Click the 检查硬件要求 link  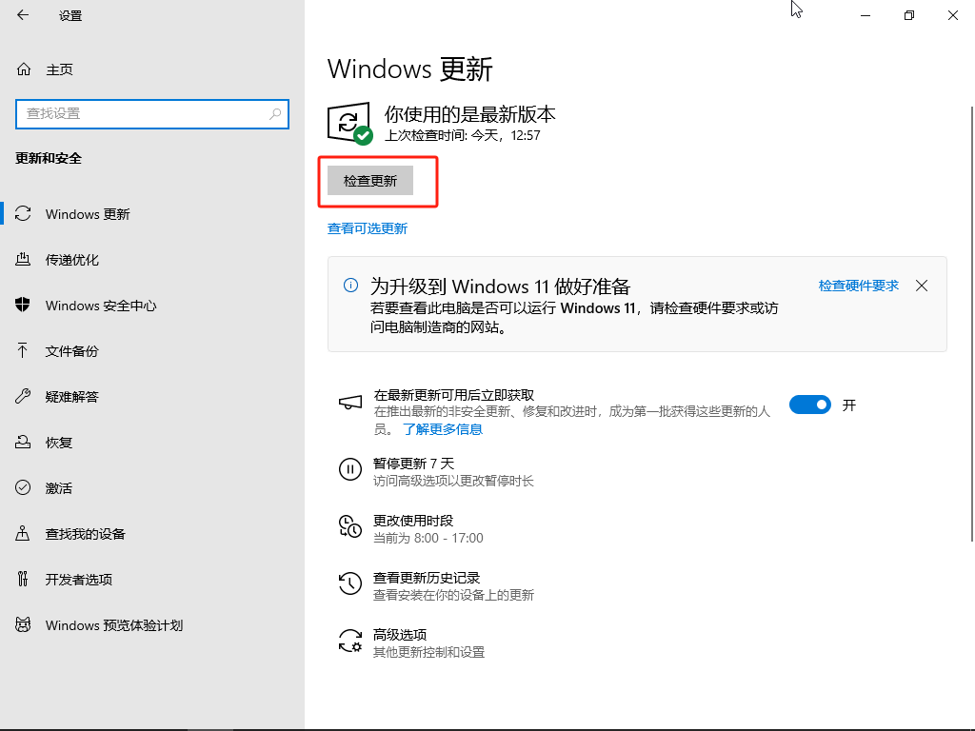[856, 285]
